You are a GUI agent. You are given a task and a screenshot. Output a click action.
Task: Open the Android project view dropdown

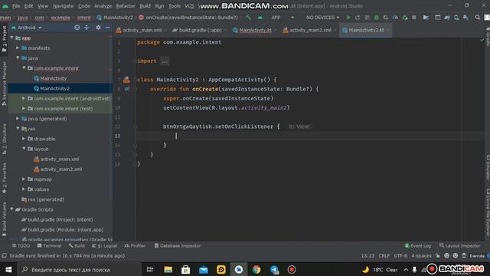[27, 28]
